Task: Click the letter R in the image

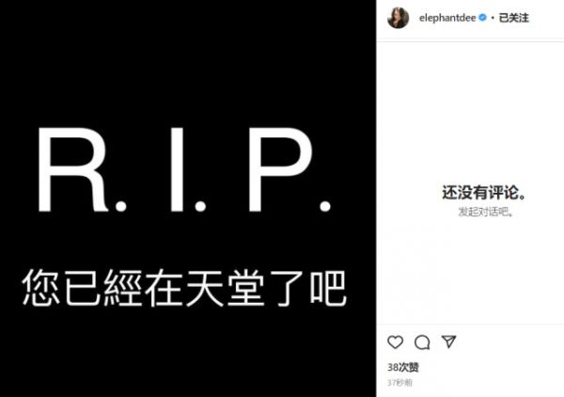Action: [72, 169]
